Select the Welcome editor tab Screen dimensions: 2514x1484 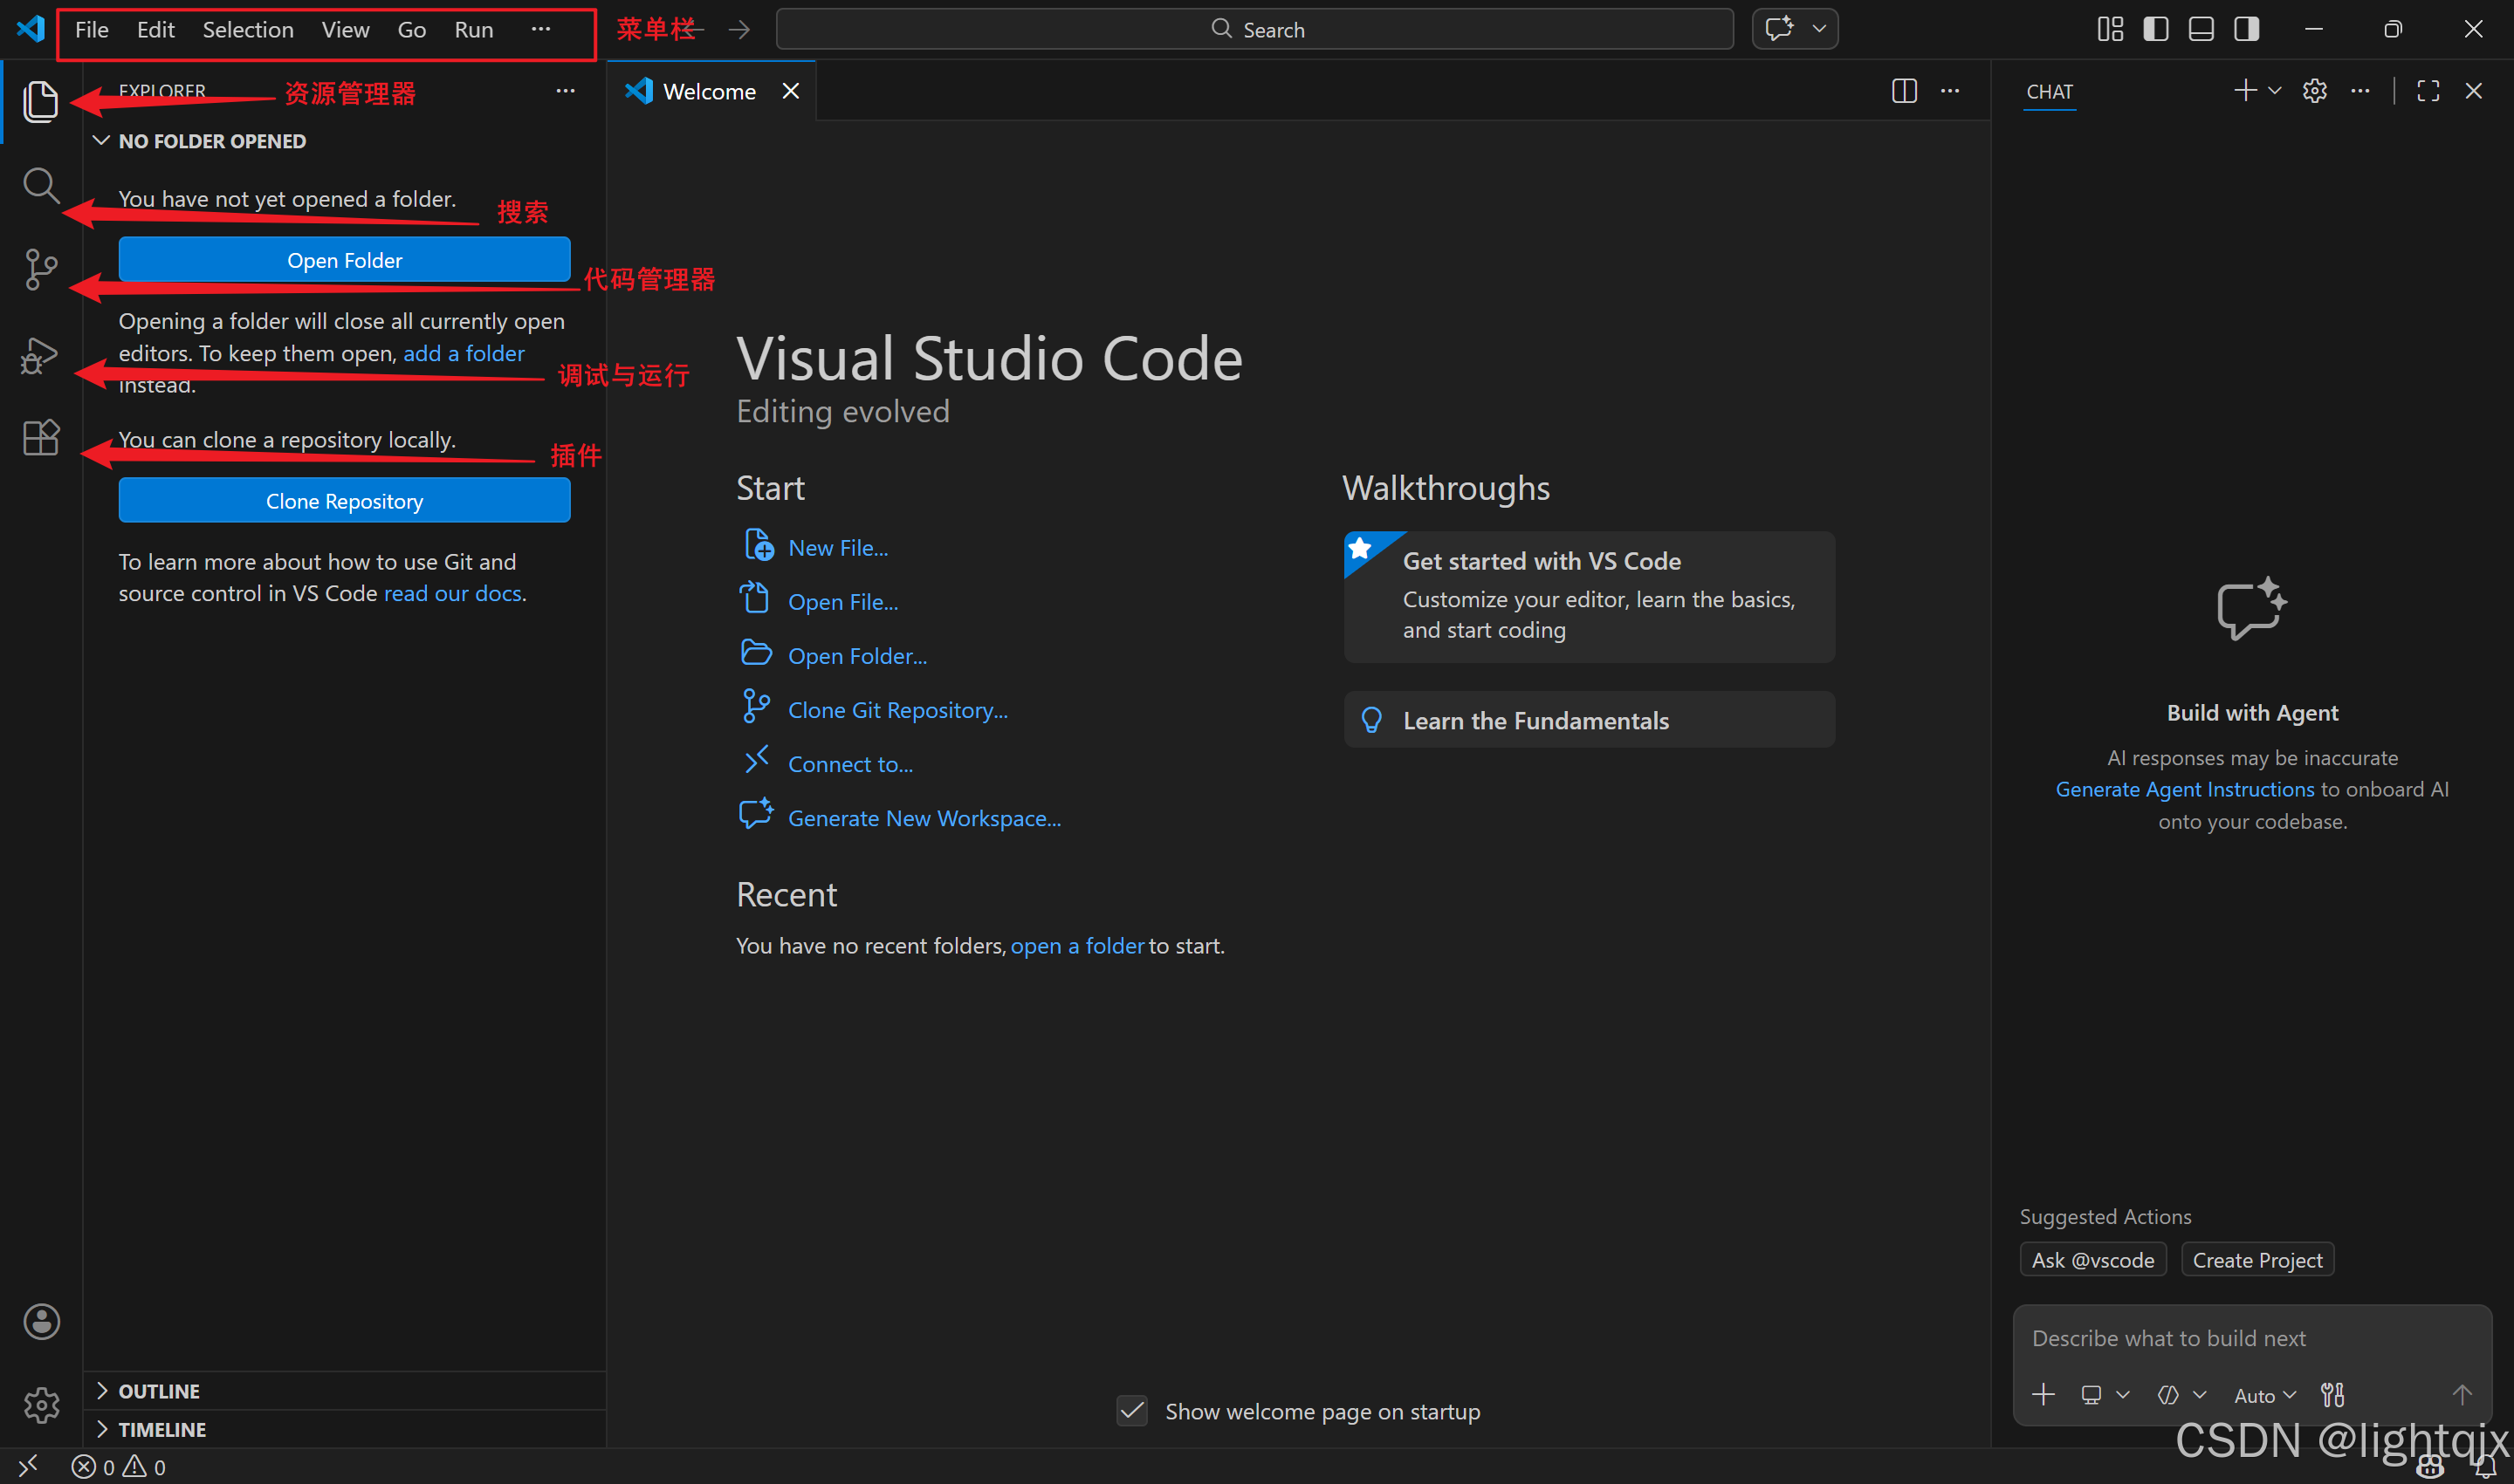(708, 91)
